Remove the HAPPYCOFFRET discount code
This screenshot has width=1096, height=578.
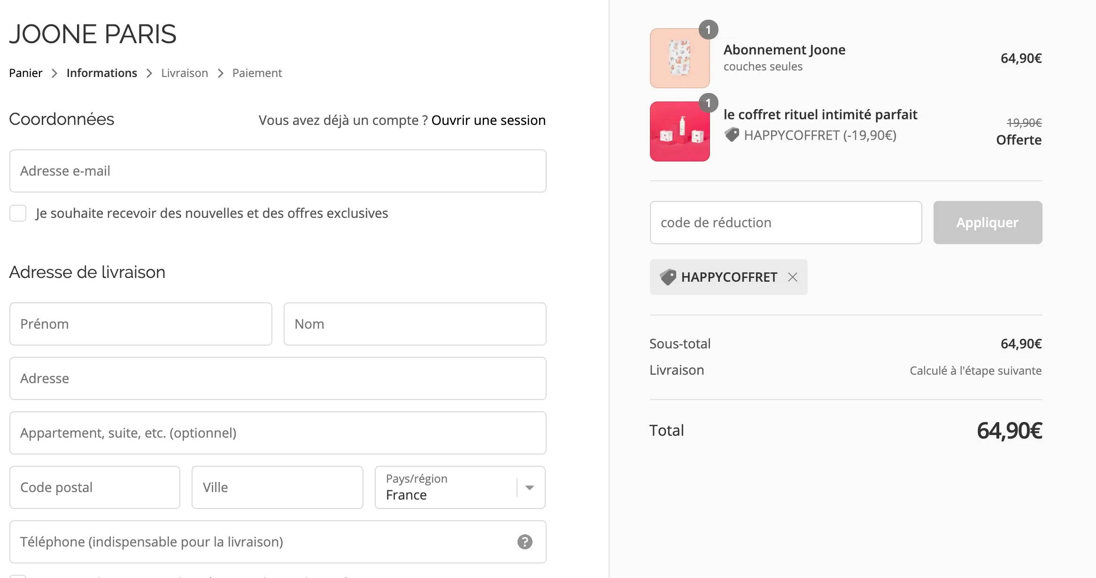coord(793,277)
